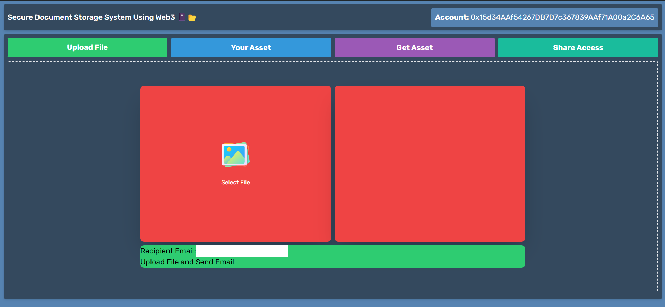Click the empty red preview card
Screen dimensions: 665x307
click(430, 164)
